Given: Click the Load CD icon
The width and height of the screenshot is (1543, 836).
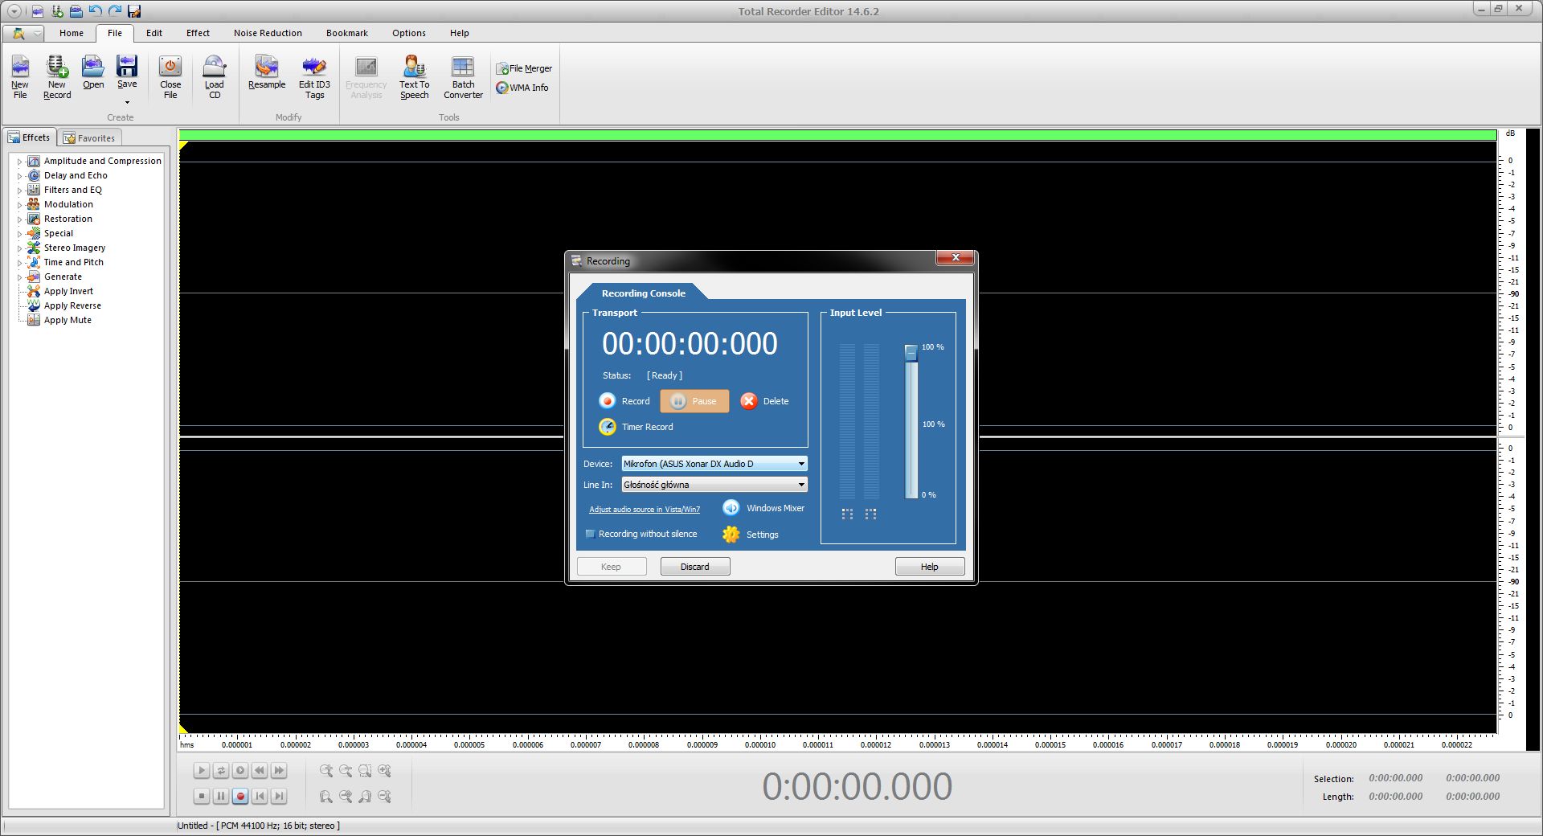Looking at the screenshot, I should pyautogui.click(x=214, y=76).
